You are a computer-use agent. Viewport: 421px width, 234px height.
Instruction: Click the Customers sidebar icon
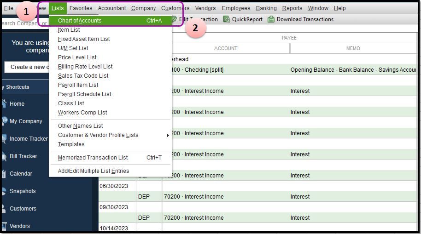click(x=3, y=209)
